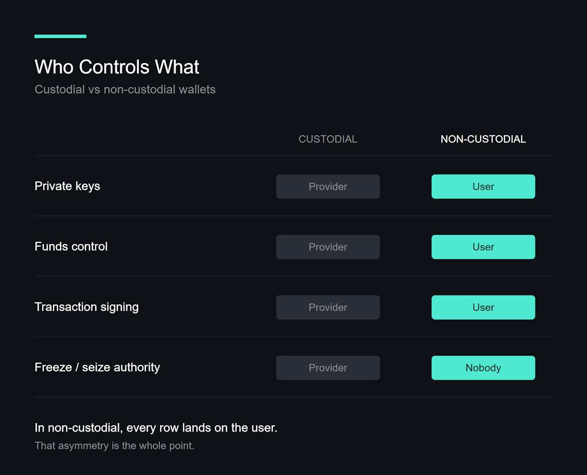The height and width of the screenshot is (475, 587).
Task: Click the Nobody badge
Action: click(x=483, y=368)
